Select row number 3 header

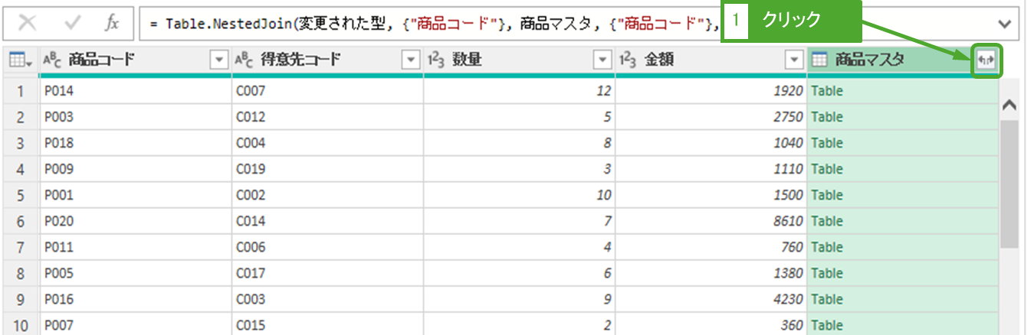[x=21, y=143]
